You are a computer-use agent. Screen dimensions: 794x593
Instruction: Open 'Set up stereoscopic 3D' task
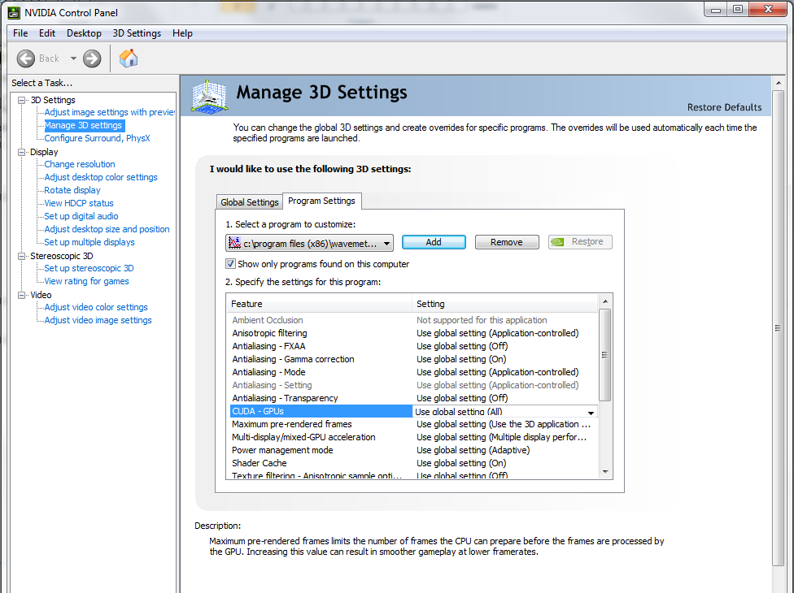[x=89, y=268]
